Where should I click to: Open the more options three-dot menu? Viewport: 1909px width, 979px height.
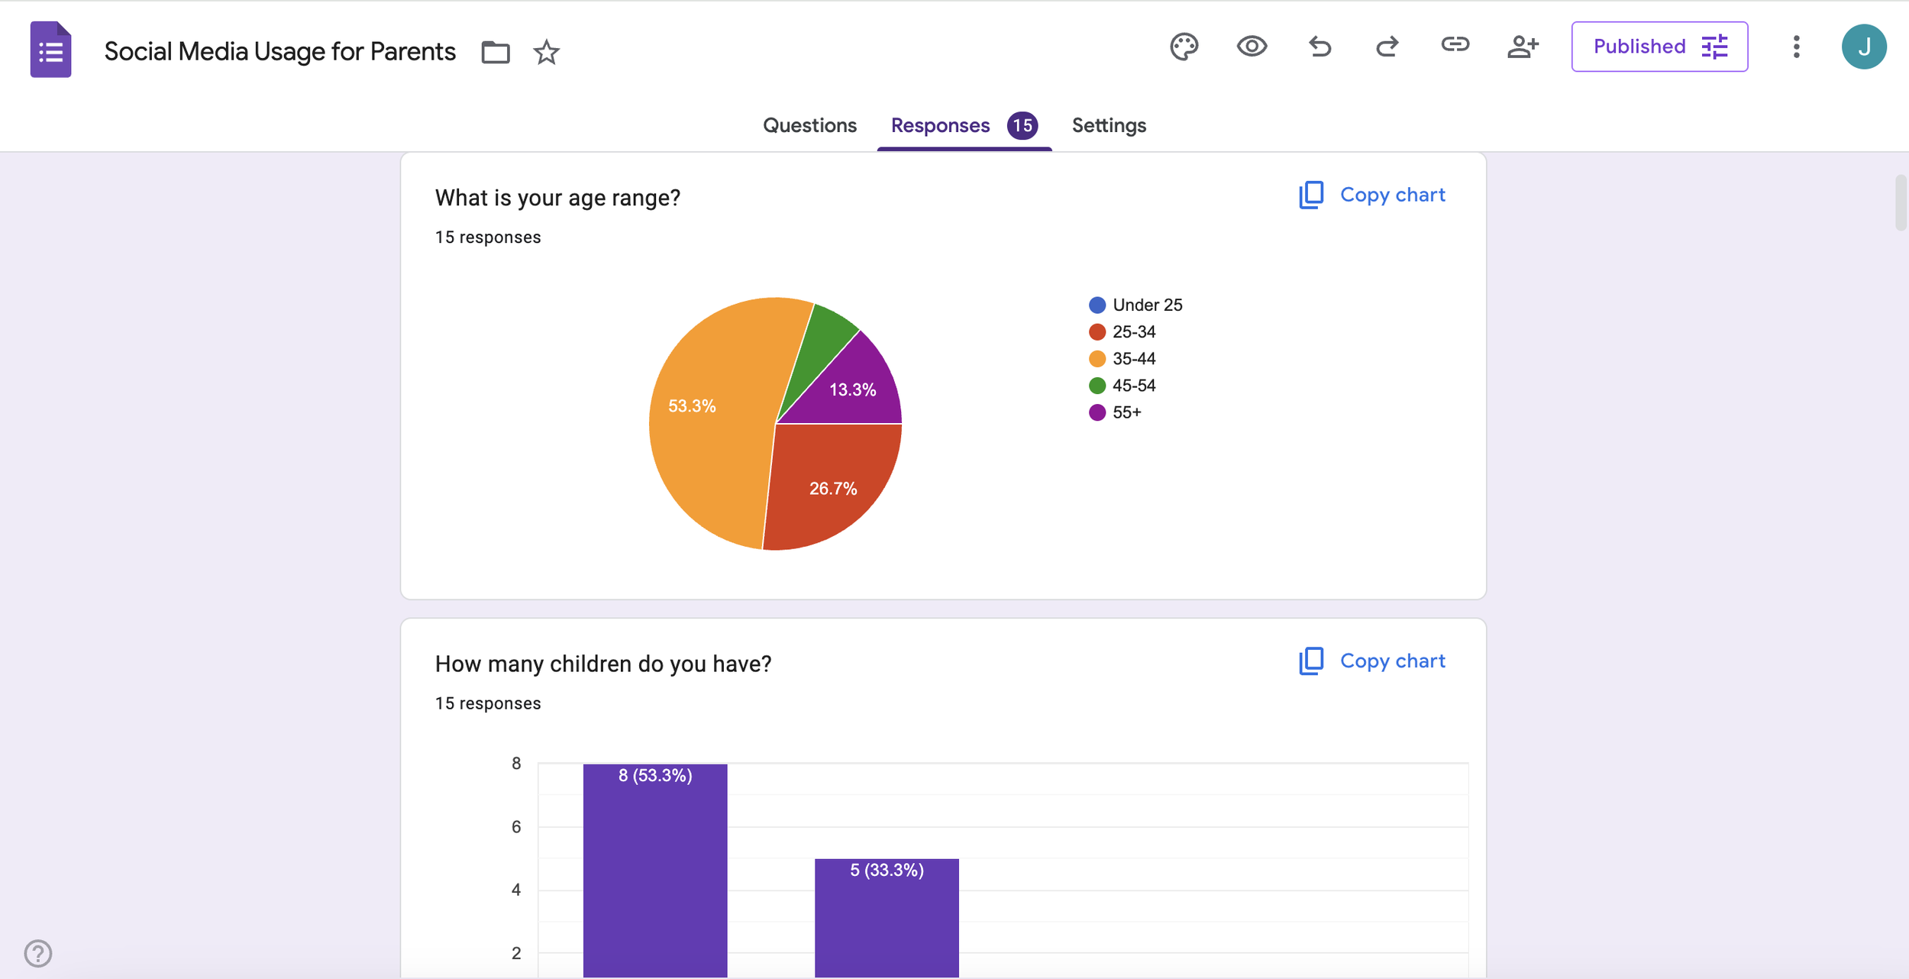coord(1796,47)
